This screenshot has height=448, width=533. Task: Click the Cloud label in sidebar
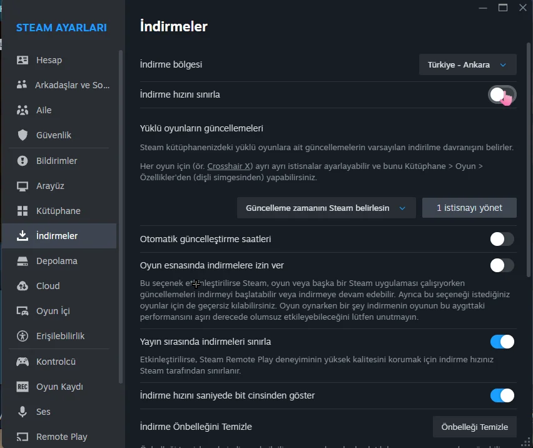[48, 286]
